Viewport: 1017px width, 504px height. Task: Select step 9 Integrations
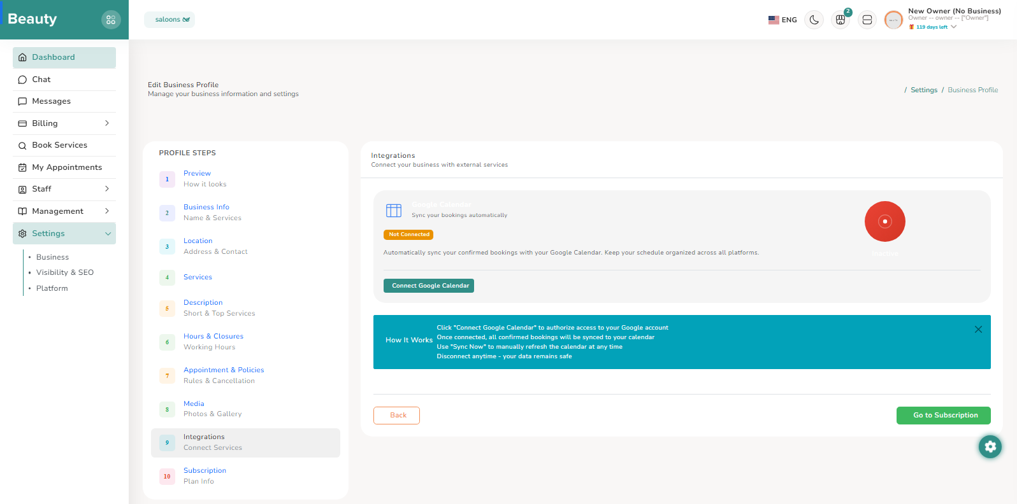coord(245,443)
